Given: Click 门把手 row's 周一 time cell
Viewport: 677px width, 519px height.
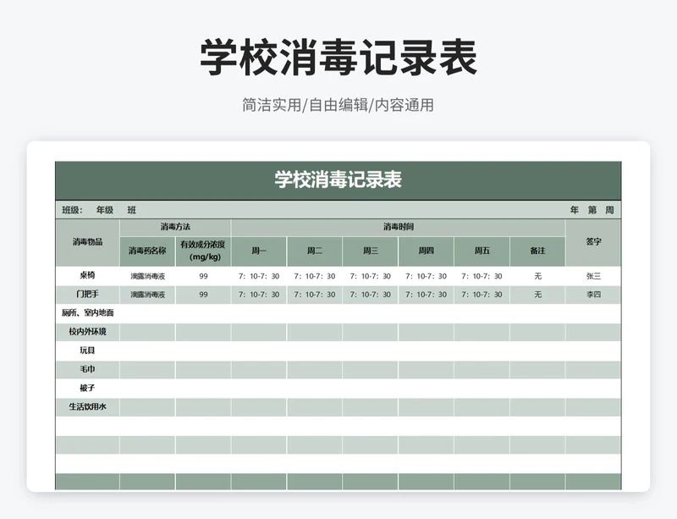Looking at the screenshot, I should [x=259, y=295].
